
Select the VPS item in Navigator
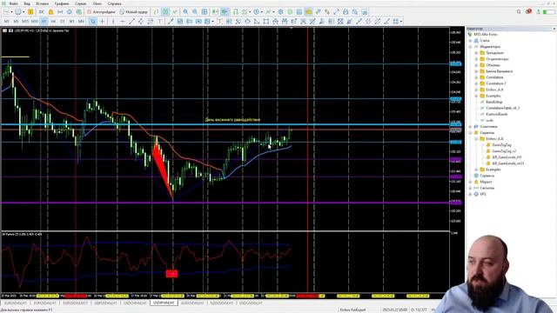point(483,194)
